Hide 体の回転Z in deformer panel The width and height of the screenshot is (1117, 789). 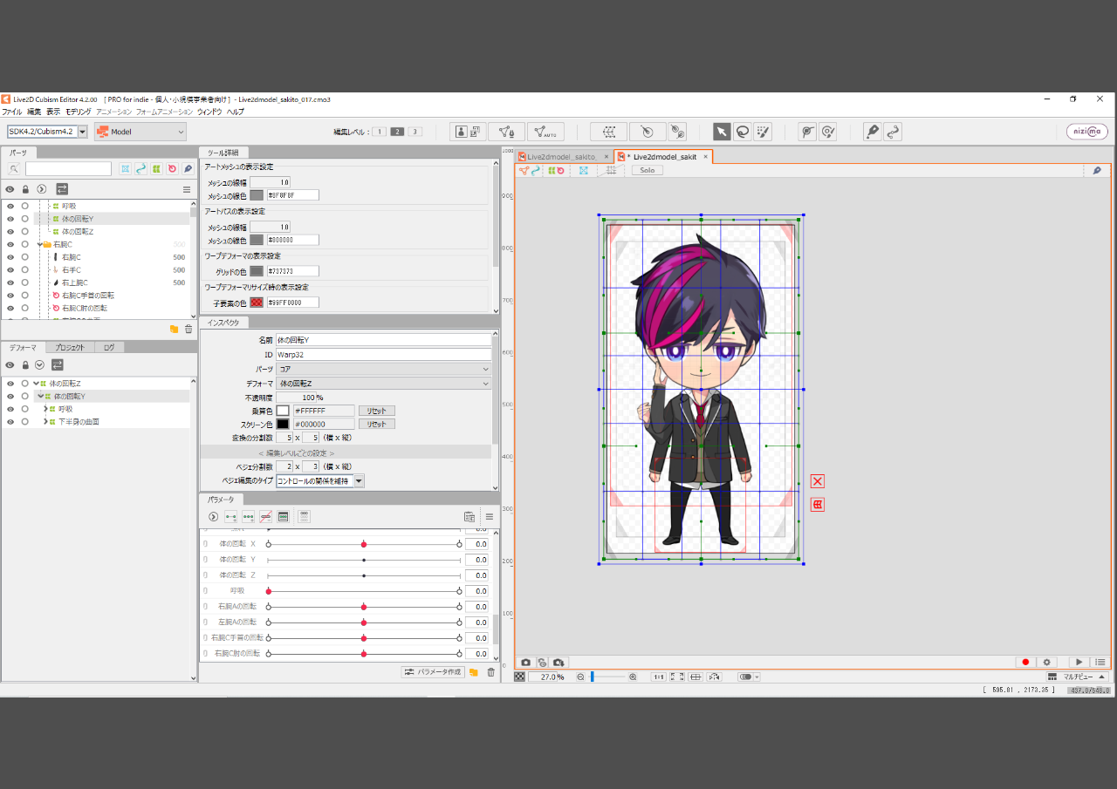point(10,384)
